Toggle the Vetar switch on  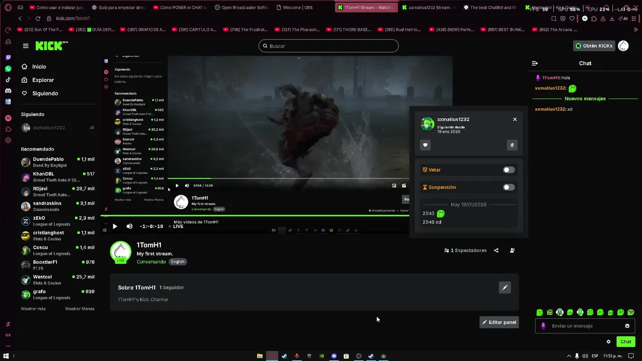click(x=509, y=170)
